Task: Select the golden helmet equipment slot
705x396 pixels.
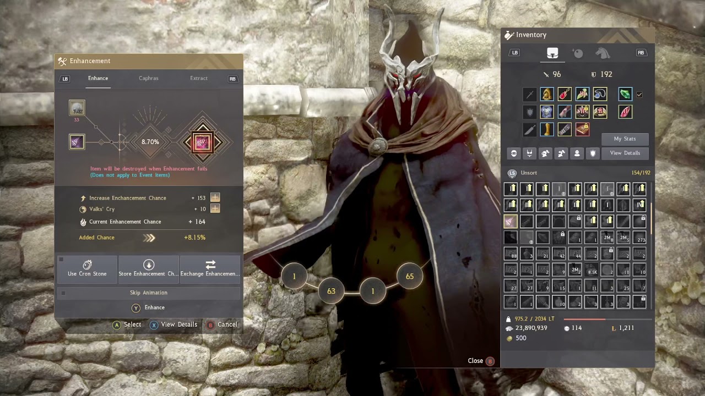Action: coord(547,95)
